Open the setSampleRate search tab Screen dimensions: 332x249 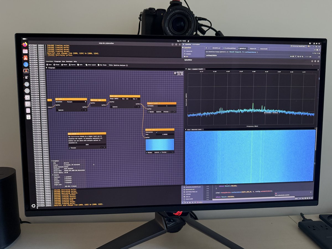click(x=230, y=48)
